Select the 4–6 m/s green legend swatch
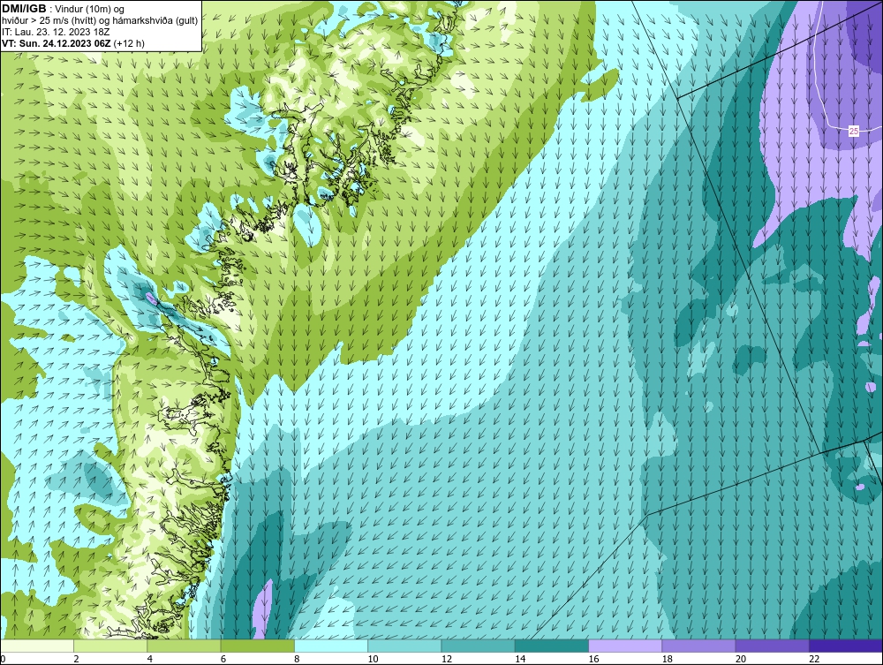Viewport: 883px width, 665px height. pos(184,646)
